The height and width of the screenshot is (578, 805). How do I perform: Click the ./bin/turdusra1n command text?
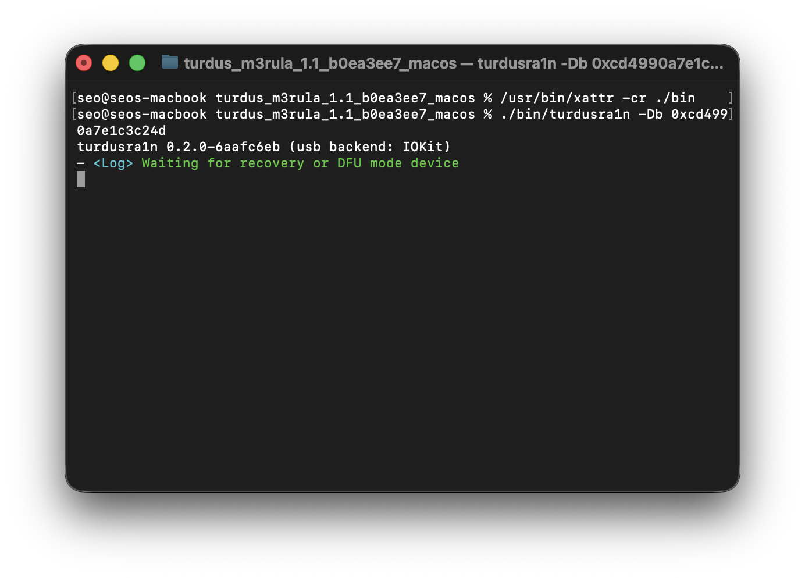pos(565,115)
